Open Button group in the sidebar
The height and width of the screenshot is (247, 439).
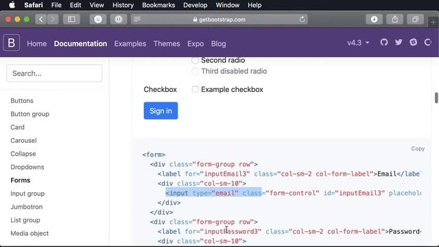point(30,114)
